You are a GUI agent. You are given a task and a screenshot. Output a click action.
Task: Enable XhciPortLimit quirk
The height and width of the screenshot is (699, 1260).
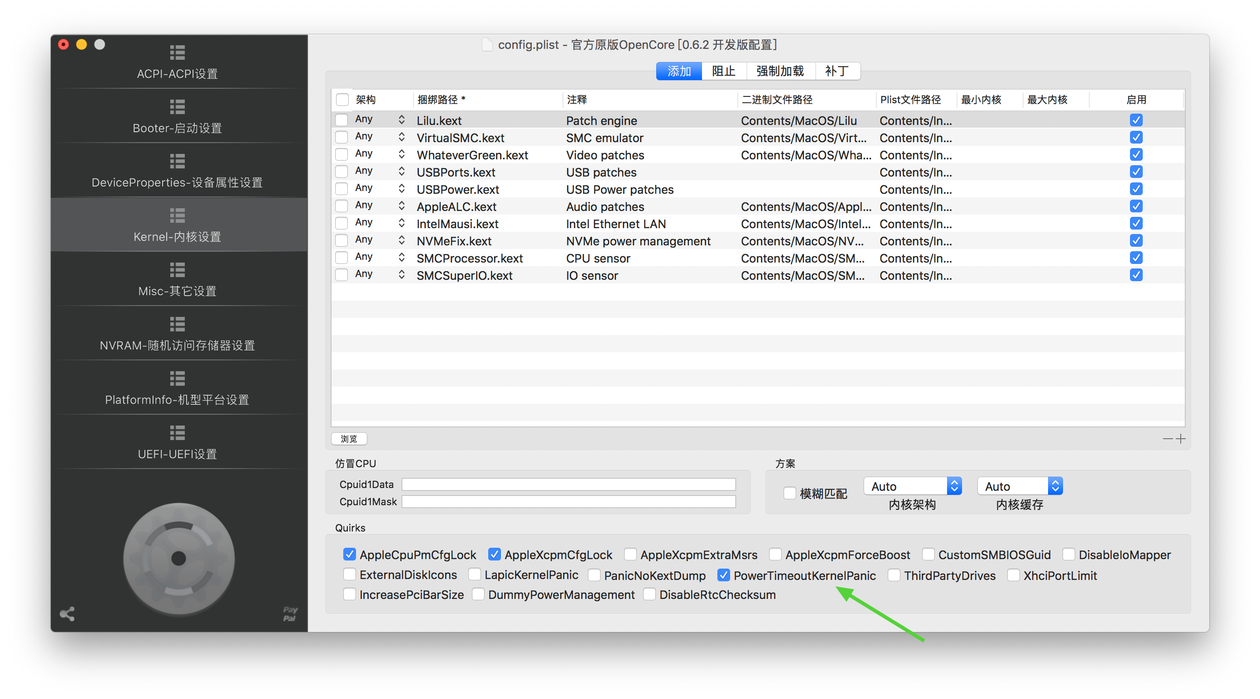(1013, 575)
